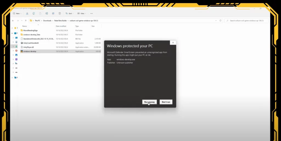The image size is (281, 141).
Task: Click Downloads in the breadcrumb path
Action: tap(47, 21)
